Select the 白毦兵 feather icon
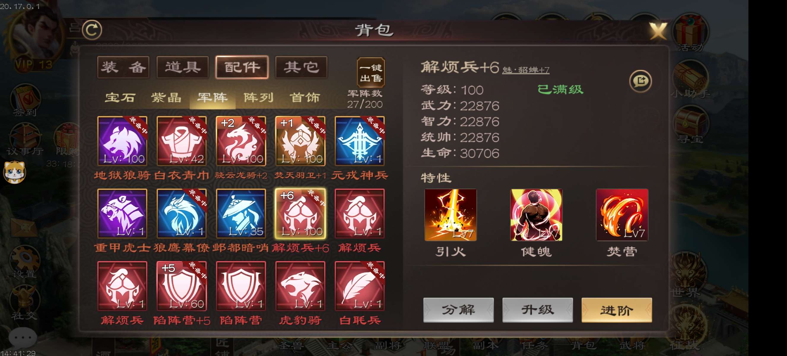This screenshot has width=787, height=356. [360, 286]
